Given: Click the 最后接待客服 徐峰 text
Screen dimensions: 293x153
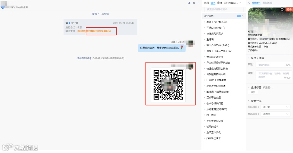Looking at the screenshot, I should tap(258, 47).
